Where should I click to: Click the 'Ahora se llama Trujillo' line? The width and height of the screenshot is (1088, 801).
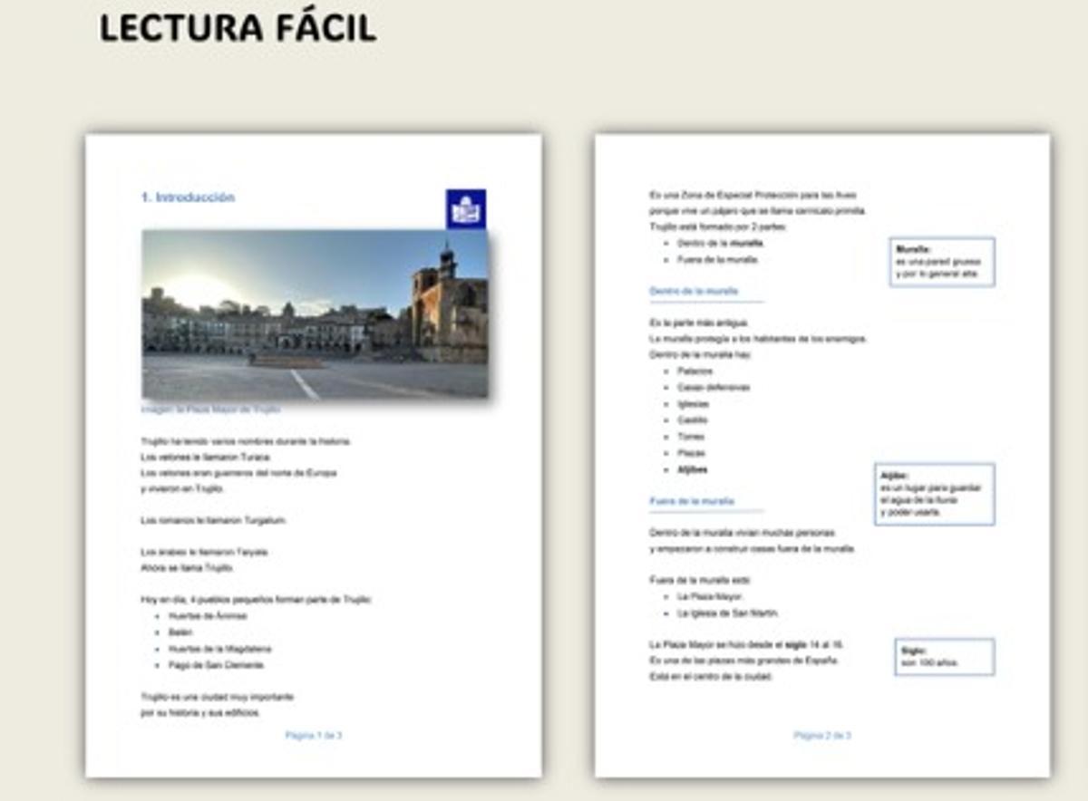pos(188,568)
